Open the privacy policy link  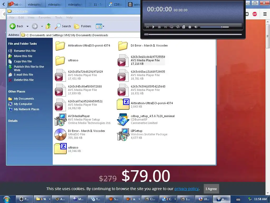point(186,189)
